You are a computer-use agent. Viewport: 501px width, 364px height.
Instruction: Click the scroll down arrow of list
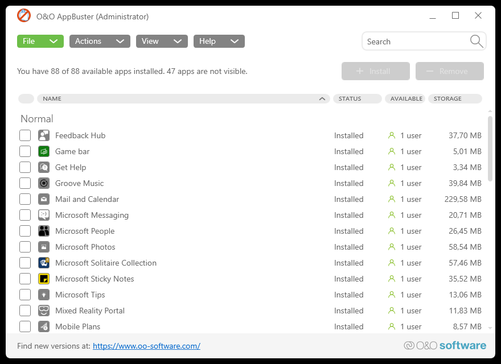490,328
